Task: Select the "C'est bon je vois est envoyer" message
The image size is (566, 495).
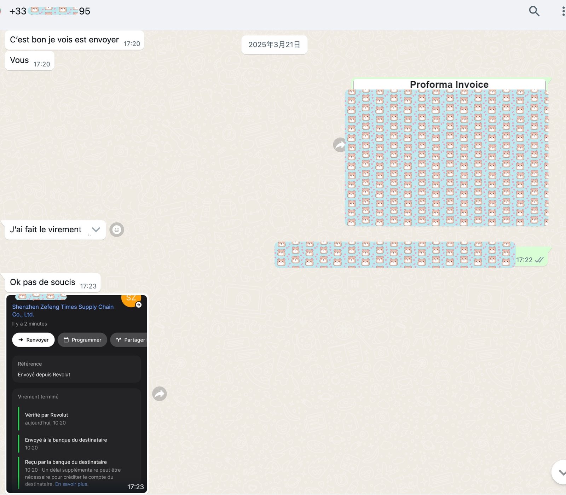Action: (64, 40)
